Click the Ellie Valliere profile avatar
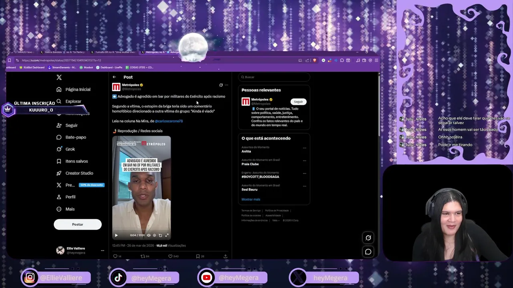Screen dimensions: 513x288 [60, 250]
